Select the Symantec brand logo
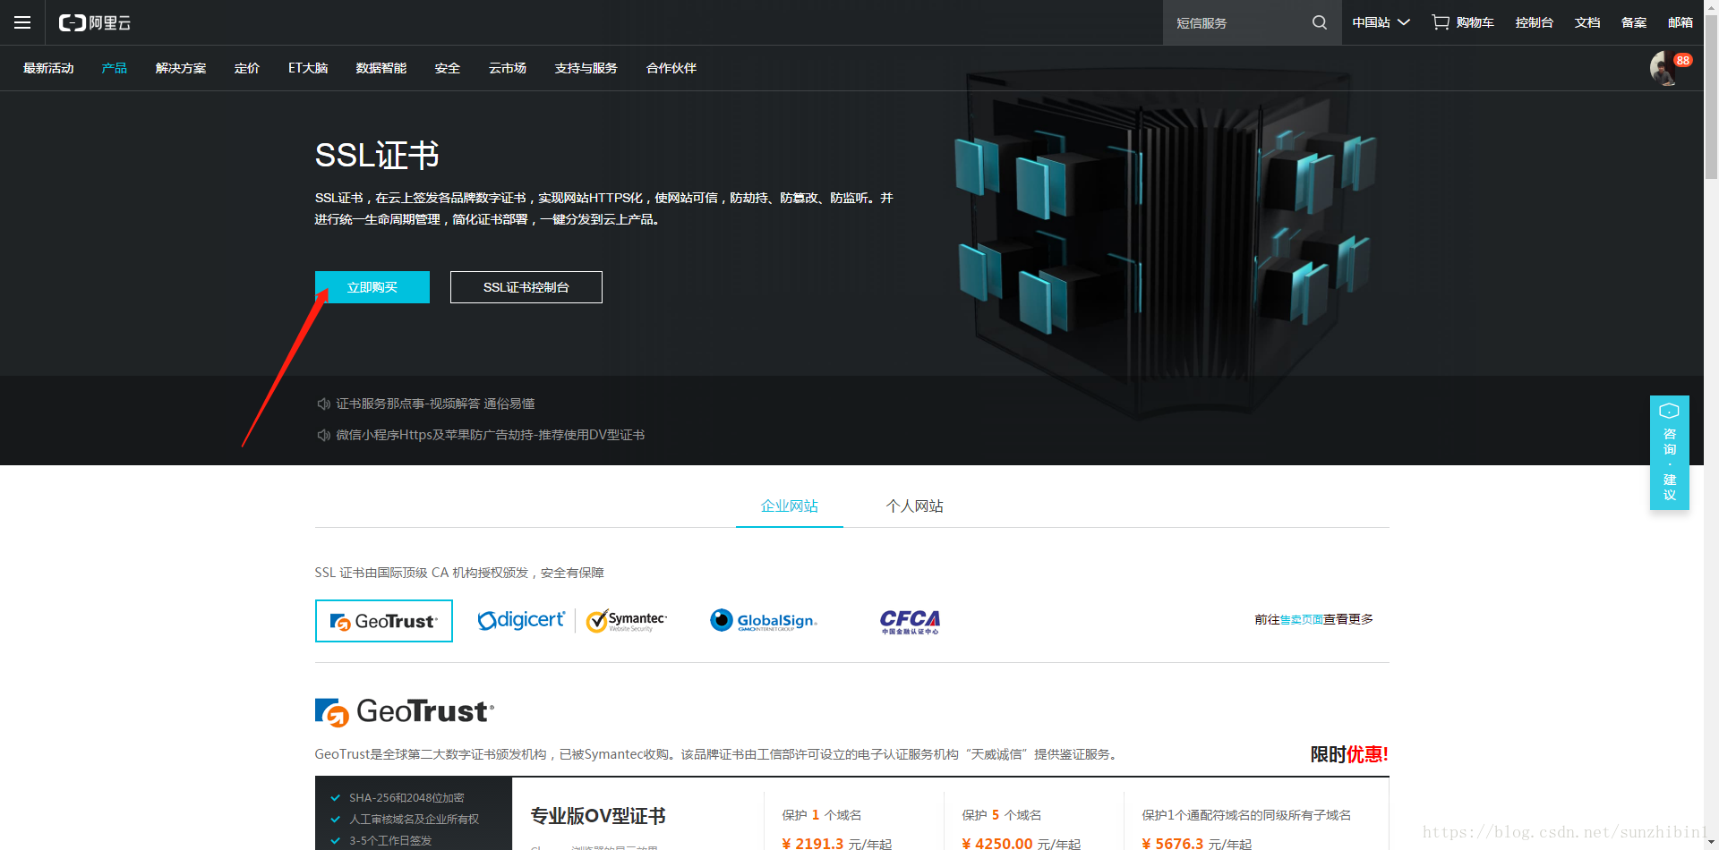 tap(627, 620)
